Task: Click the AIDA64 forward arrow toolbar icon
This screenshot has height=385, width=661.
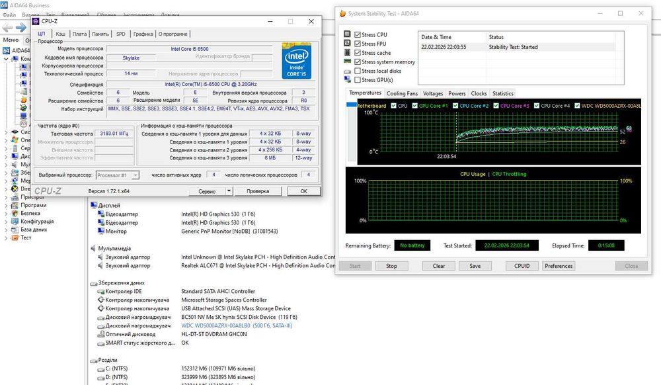Action: click(x=20, y=28)
